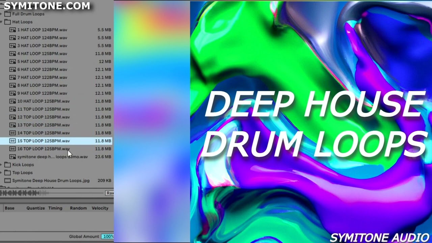Click audio icon of symitone deep house loops demo.wav
Image resolution: width=432 pixels, height=243 pixels.
click(x=12, y=157)
